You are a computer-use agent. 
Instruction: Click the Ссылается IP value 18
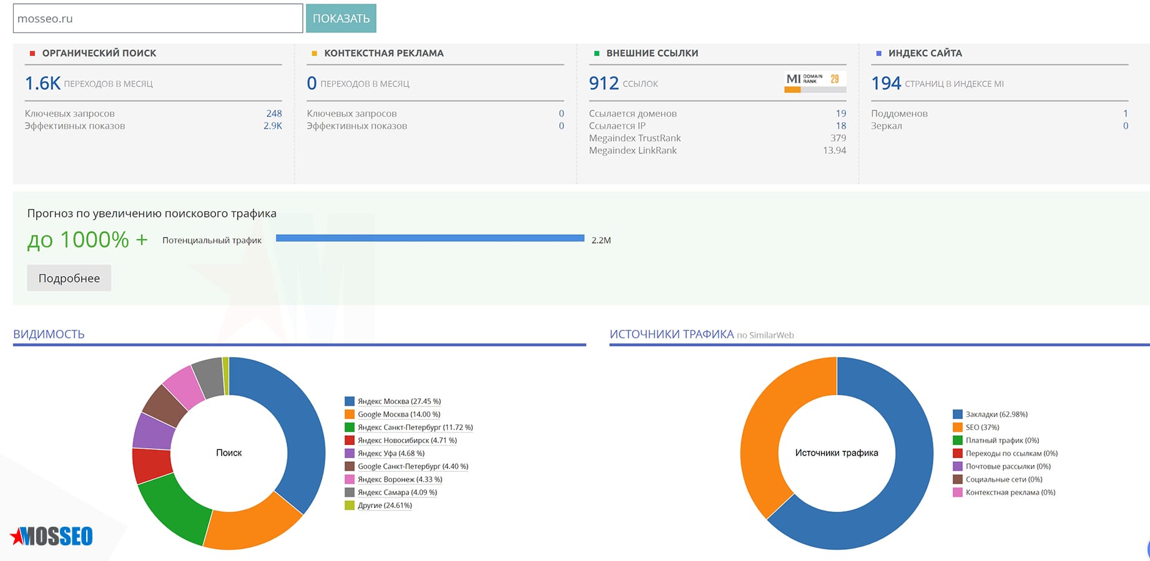(x=841, y=126)
